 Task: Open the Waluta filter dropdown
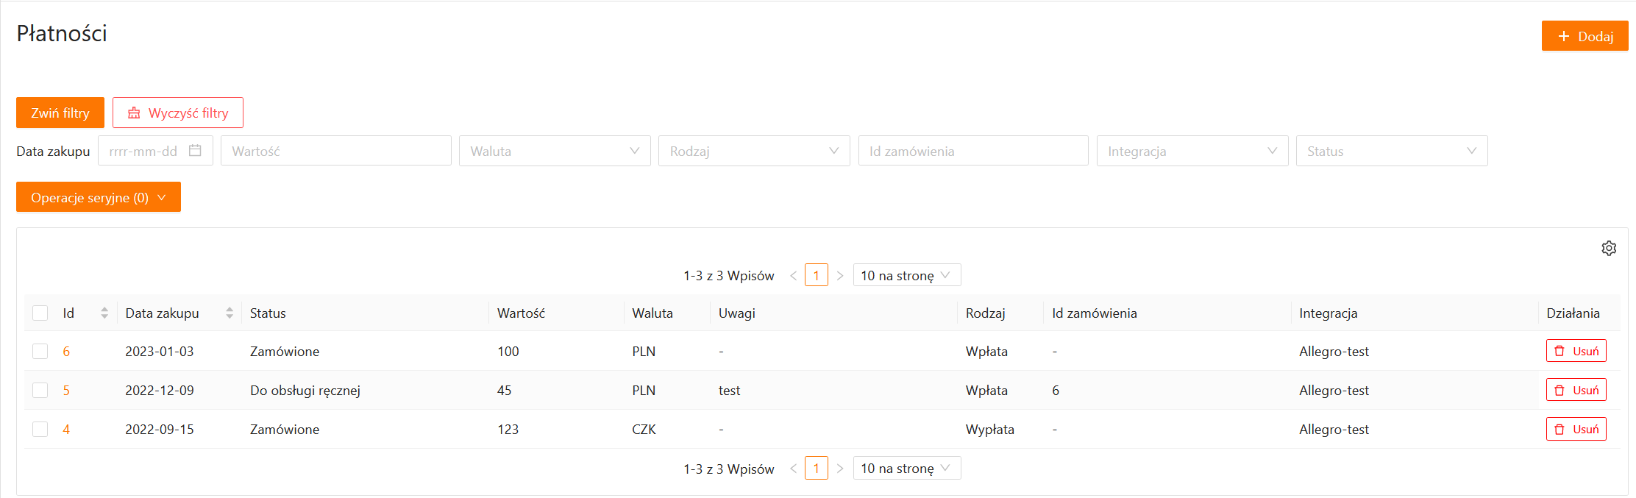pos(555,151)
